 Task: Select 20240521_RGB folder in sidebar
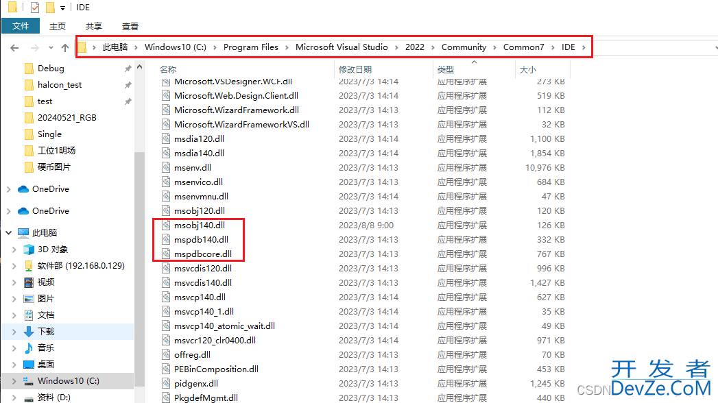(x=67, y=118)
